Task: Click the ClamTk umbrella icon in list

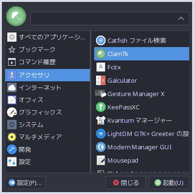Action: coord(101,54)
